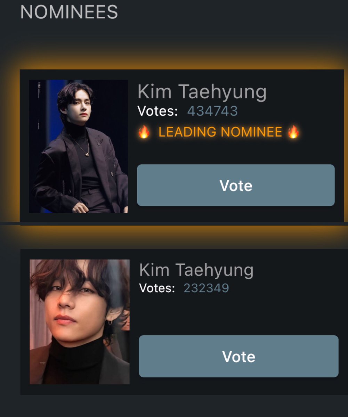Click the gap between LEADING NOMINEE and the Vote button
This screenshot has height=417, width=348.
(x=236, y=152)
